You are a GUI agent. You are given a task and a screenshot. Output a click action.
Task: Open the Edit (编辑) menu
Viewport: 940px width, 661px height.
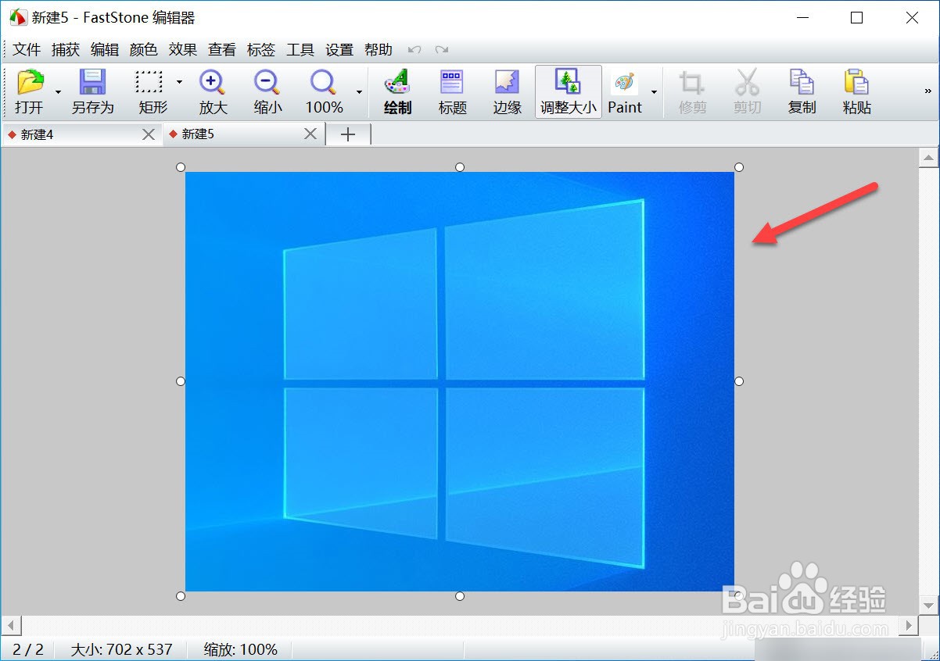105,50
